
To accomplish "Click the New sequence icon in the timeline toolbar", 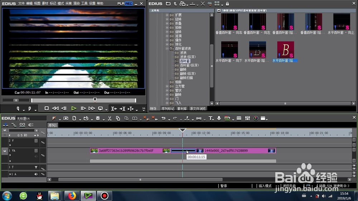I will tap(74, 118).
